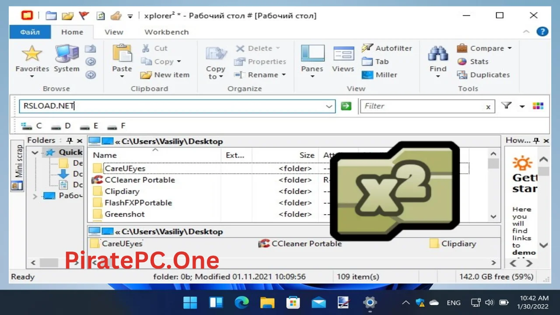The height and width of the screenshot is (315, 560).
Task: Enable the Autofilter option
Action: pyautogui.click(x=387, y=49)
